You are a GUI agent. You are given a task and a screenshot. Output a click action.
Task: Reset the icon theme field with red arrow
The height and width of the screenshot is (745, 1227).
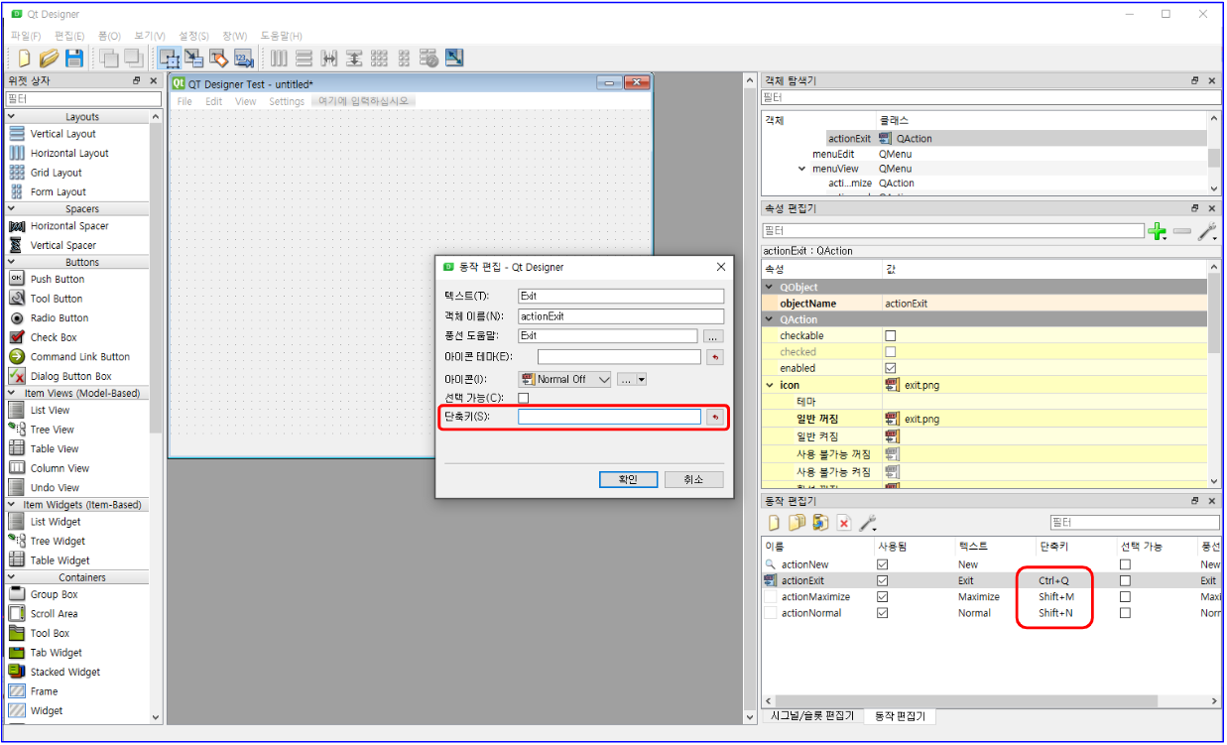[714, 357]
